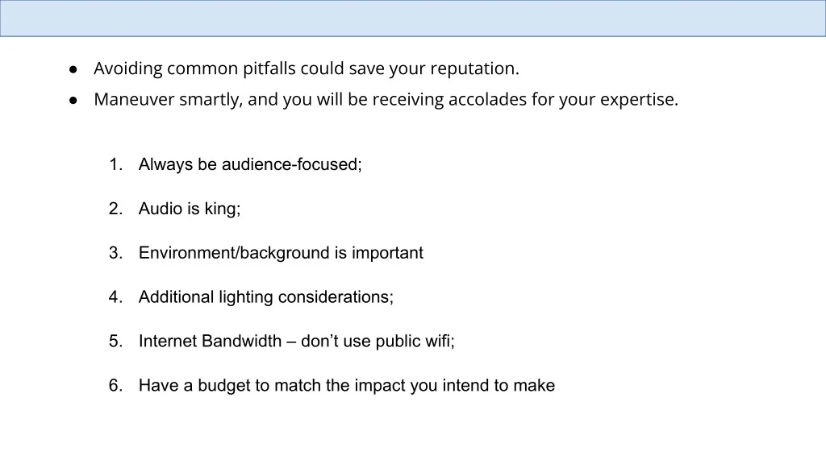Click the empty blue title bar
The image size is (826, 464).
[x=413, y=19]
